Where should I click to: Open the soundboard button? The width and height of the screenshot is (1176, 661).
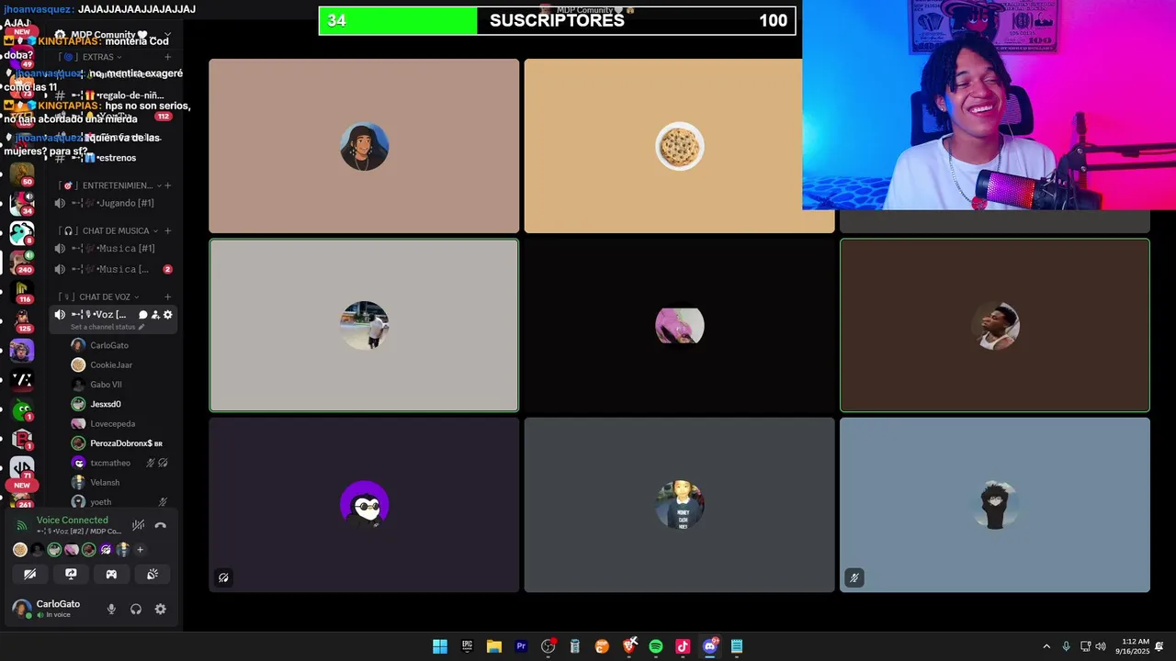[153, 574]
